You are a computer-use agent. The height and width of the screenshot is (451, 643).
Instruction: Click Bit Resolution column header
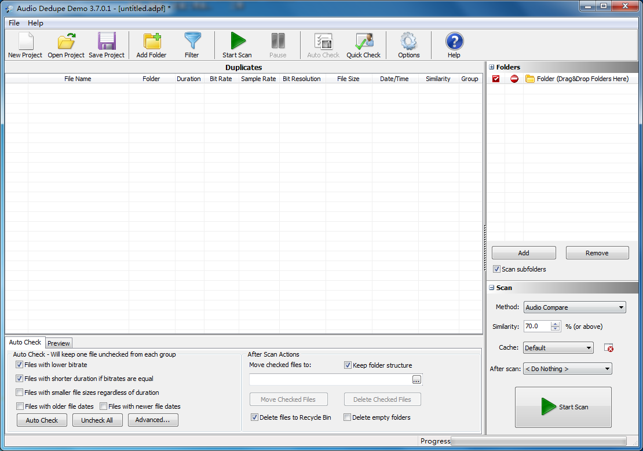click(302, 79)
